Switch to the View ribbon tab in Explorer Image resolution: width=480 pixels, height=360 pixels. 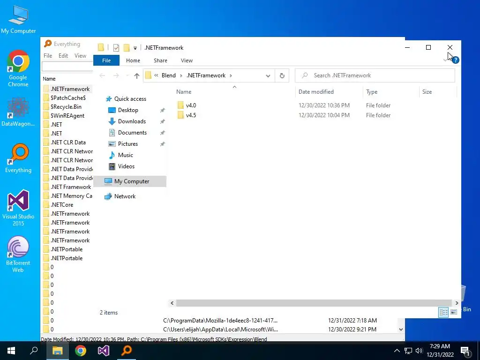[187, 60]
